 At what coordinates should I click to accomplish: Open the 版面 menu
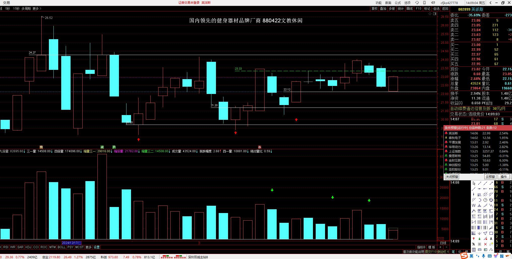tap(388, 3)
